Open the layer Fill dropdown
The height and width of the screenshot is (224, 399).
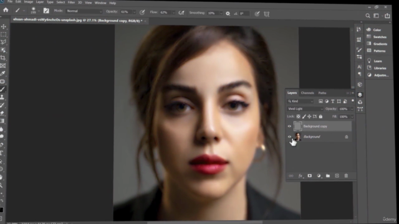tap(352, 117)
